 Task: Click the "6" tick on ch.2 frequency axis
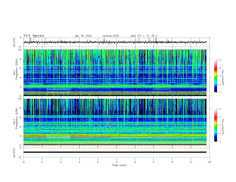(x=21, y=117)
